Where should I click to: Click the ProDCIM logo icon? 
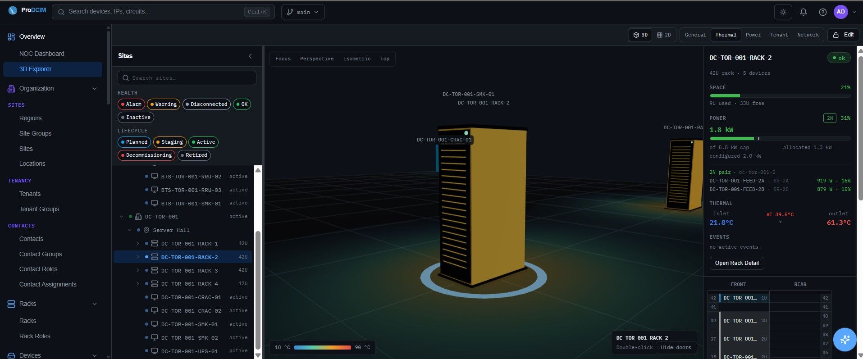[13, 11]
